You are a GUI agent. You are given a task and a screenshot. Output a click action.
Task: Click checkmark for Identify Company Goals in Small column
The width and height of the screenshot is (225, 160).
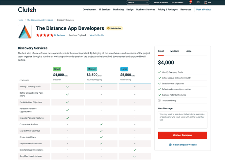click(68, 87)
